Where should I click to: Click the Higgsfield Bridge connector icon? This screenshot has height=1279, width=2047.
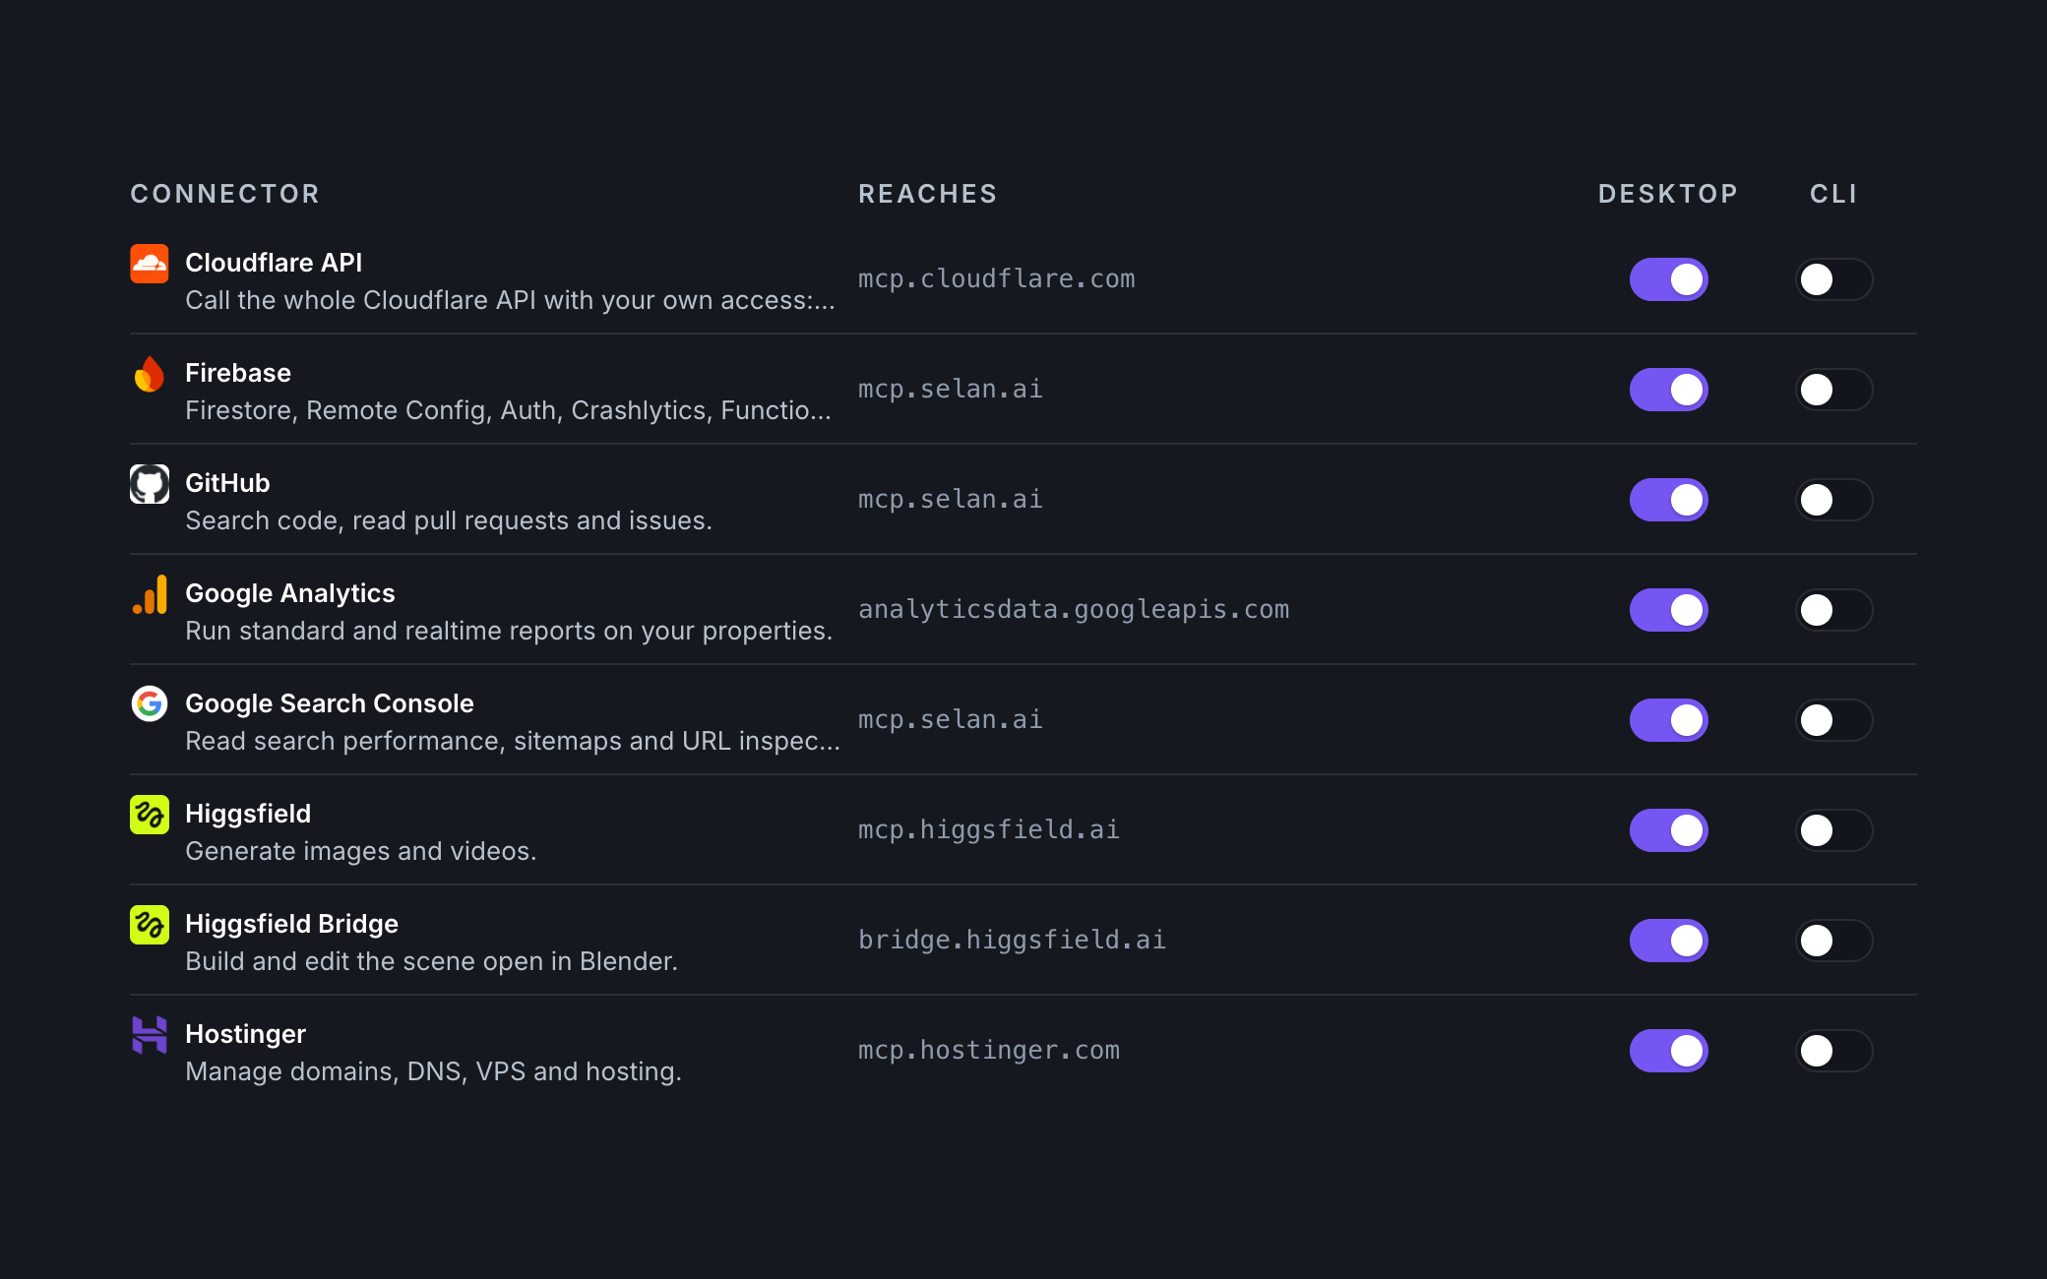click(150, 925)
